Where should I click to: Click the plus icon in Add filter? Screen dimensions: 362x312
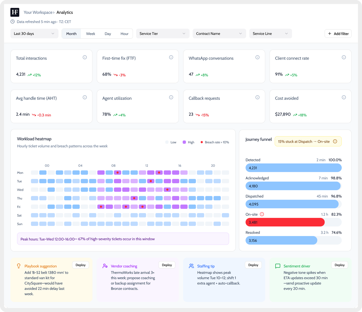point(330,33)
